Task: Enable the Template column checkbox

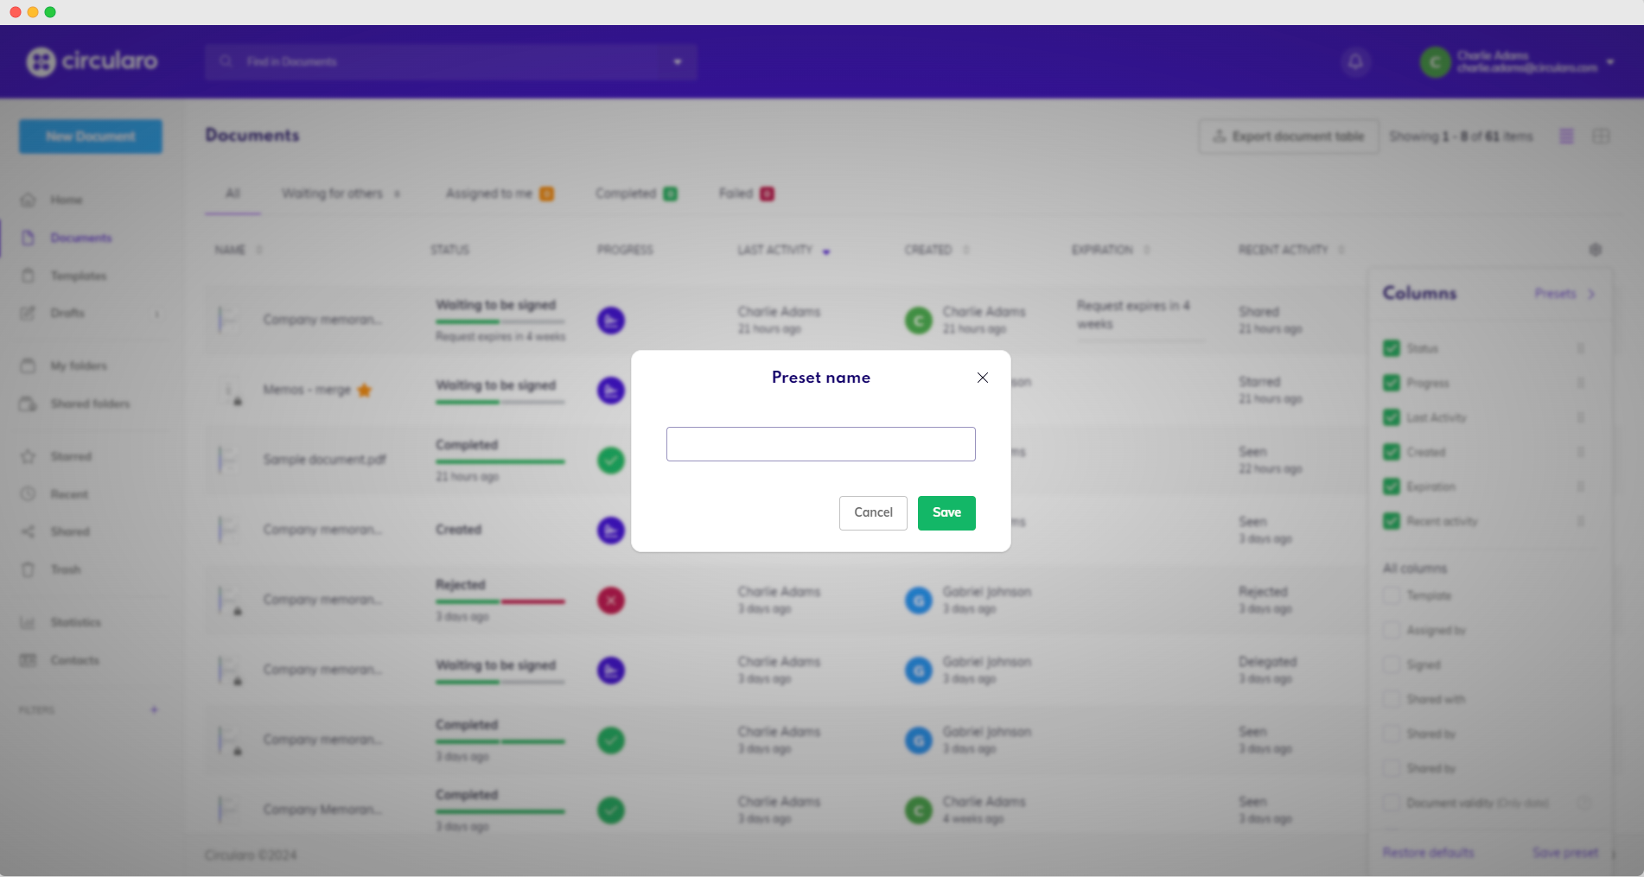Action: tap(1391, 595)
